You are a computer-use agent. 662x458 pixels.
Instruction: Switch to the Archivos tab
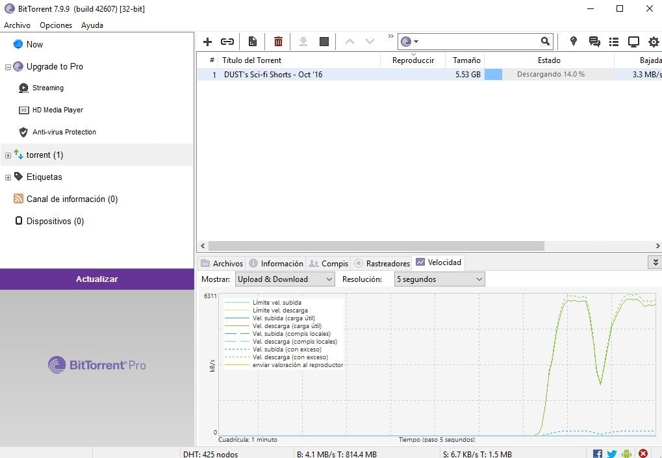(x=222, y=263)
